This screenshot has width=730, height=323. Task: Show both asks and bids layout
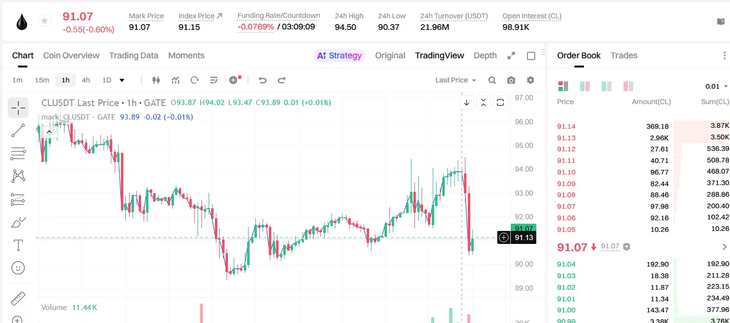point(563,86)
